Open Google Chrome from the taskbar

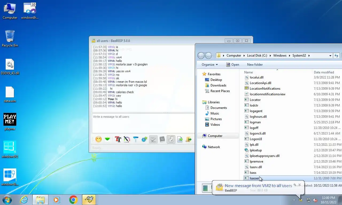click(73, 200)
